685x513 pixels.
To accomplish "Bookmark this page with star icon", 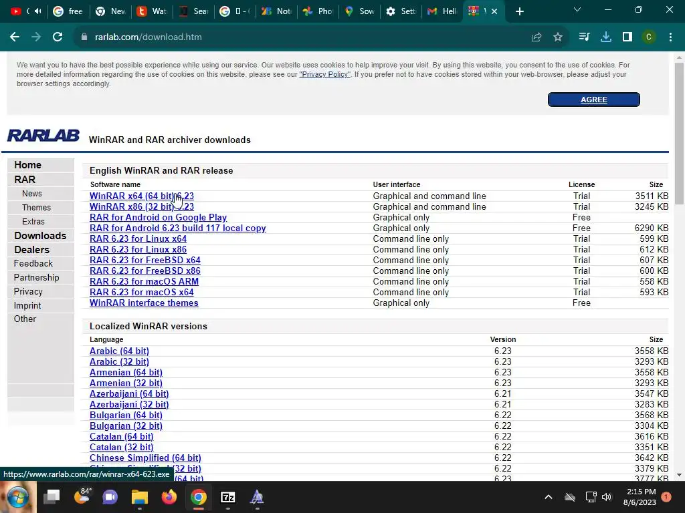I will (558, 37).
